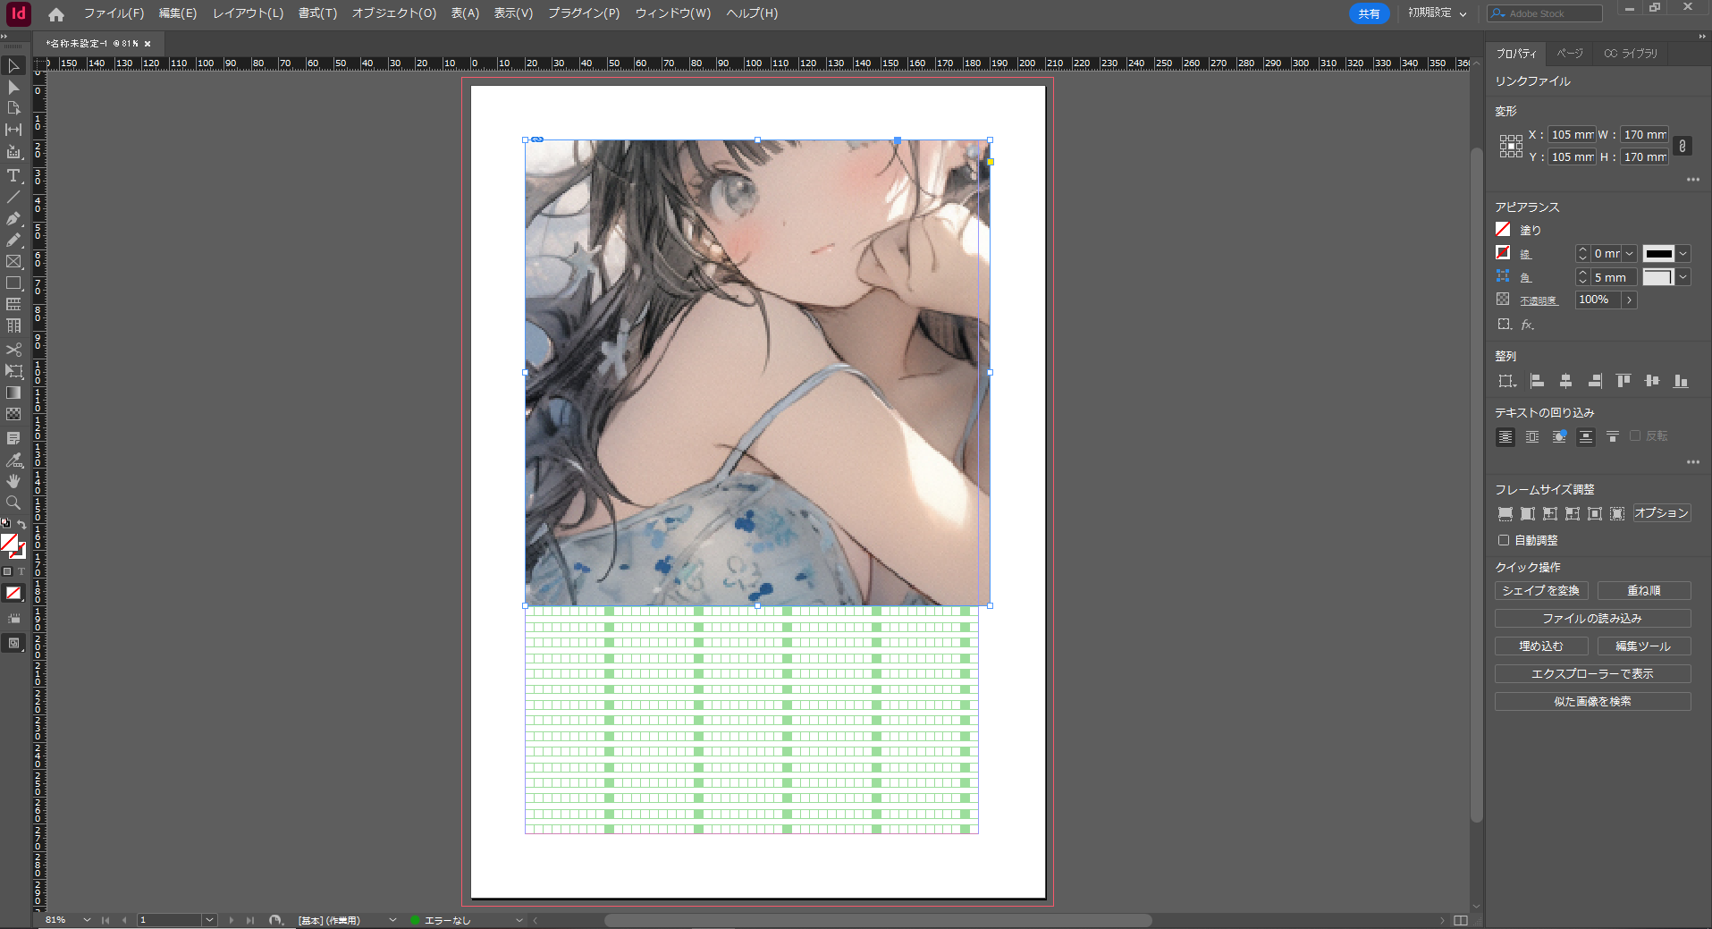Select the Pen tool

click(13, 218)
